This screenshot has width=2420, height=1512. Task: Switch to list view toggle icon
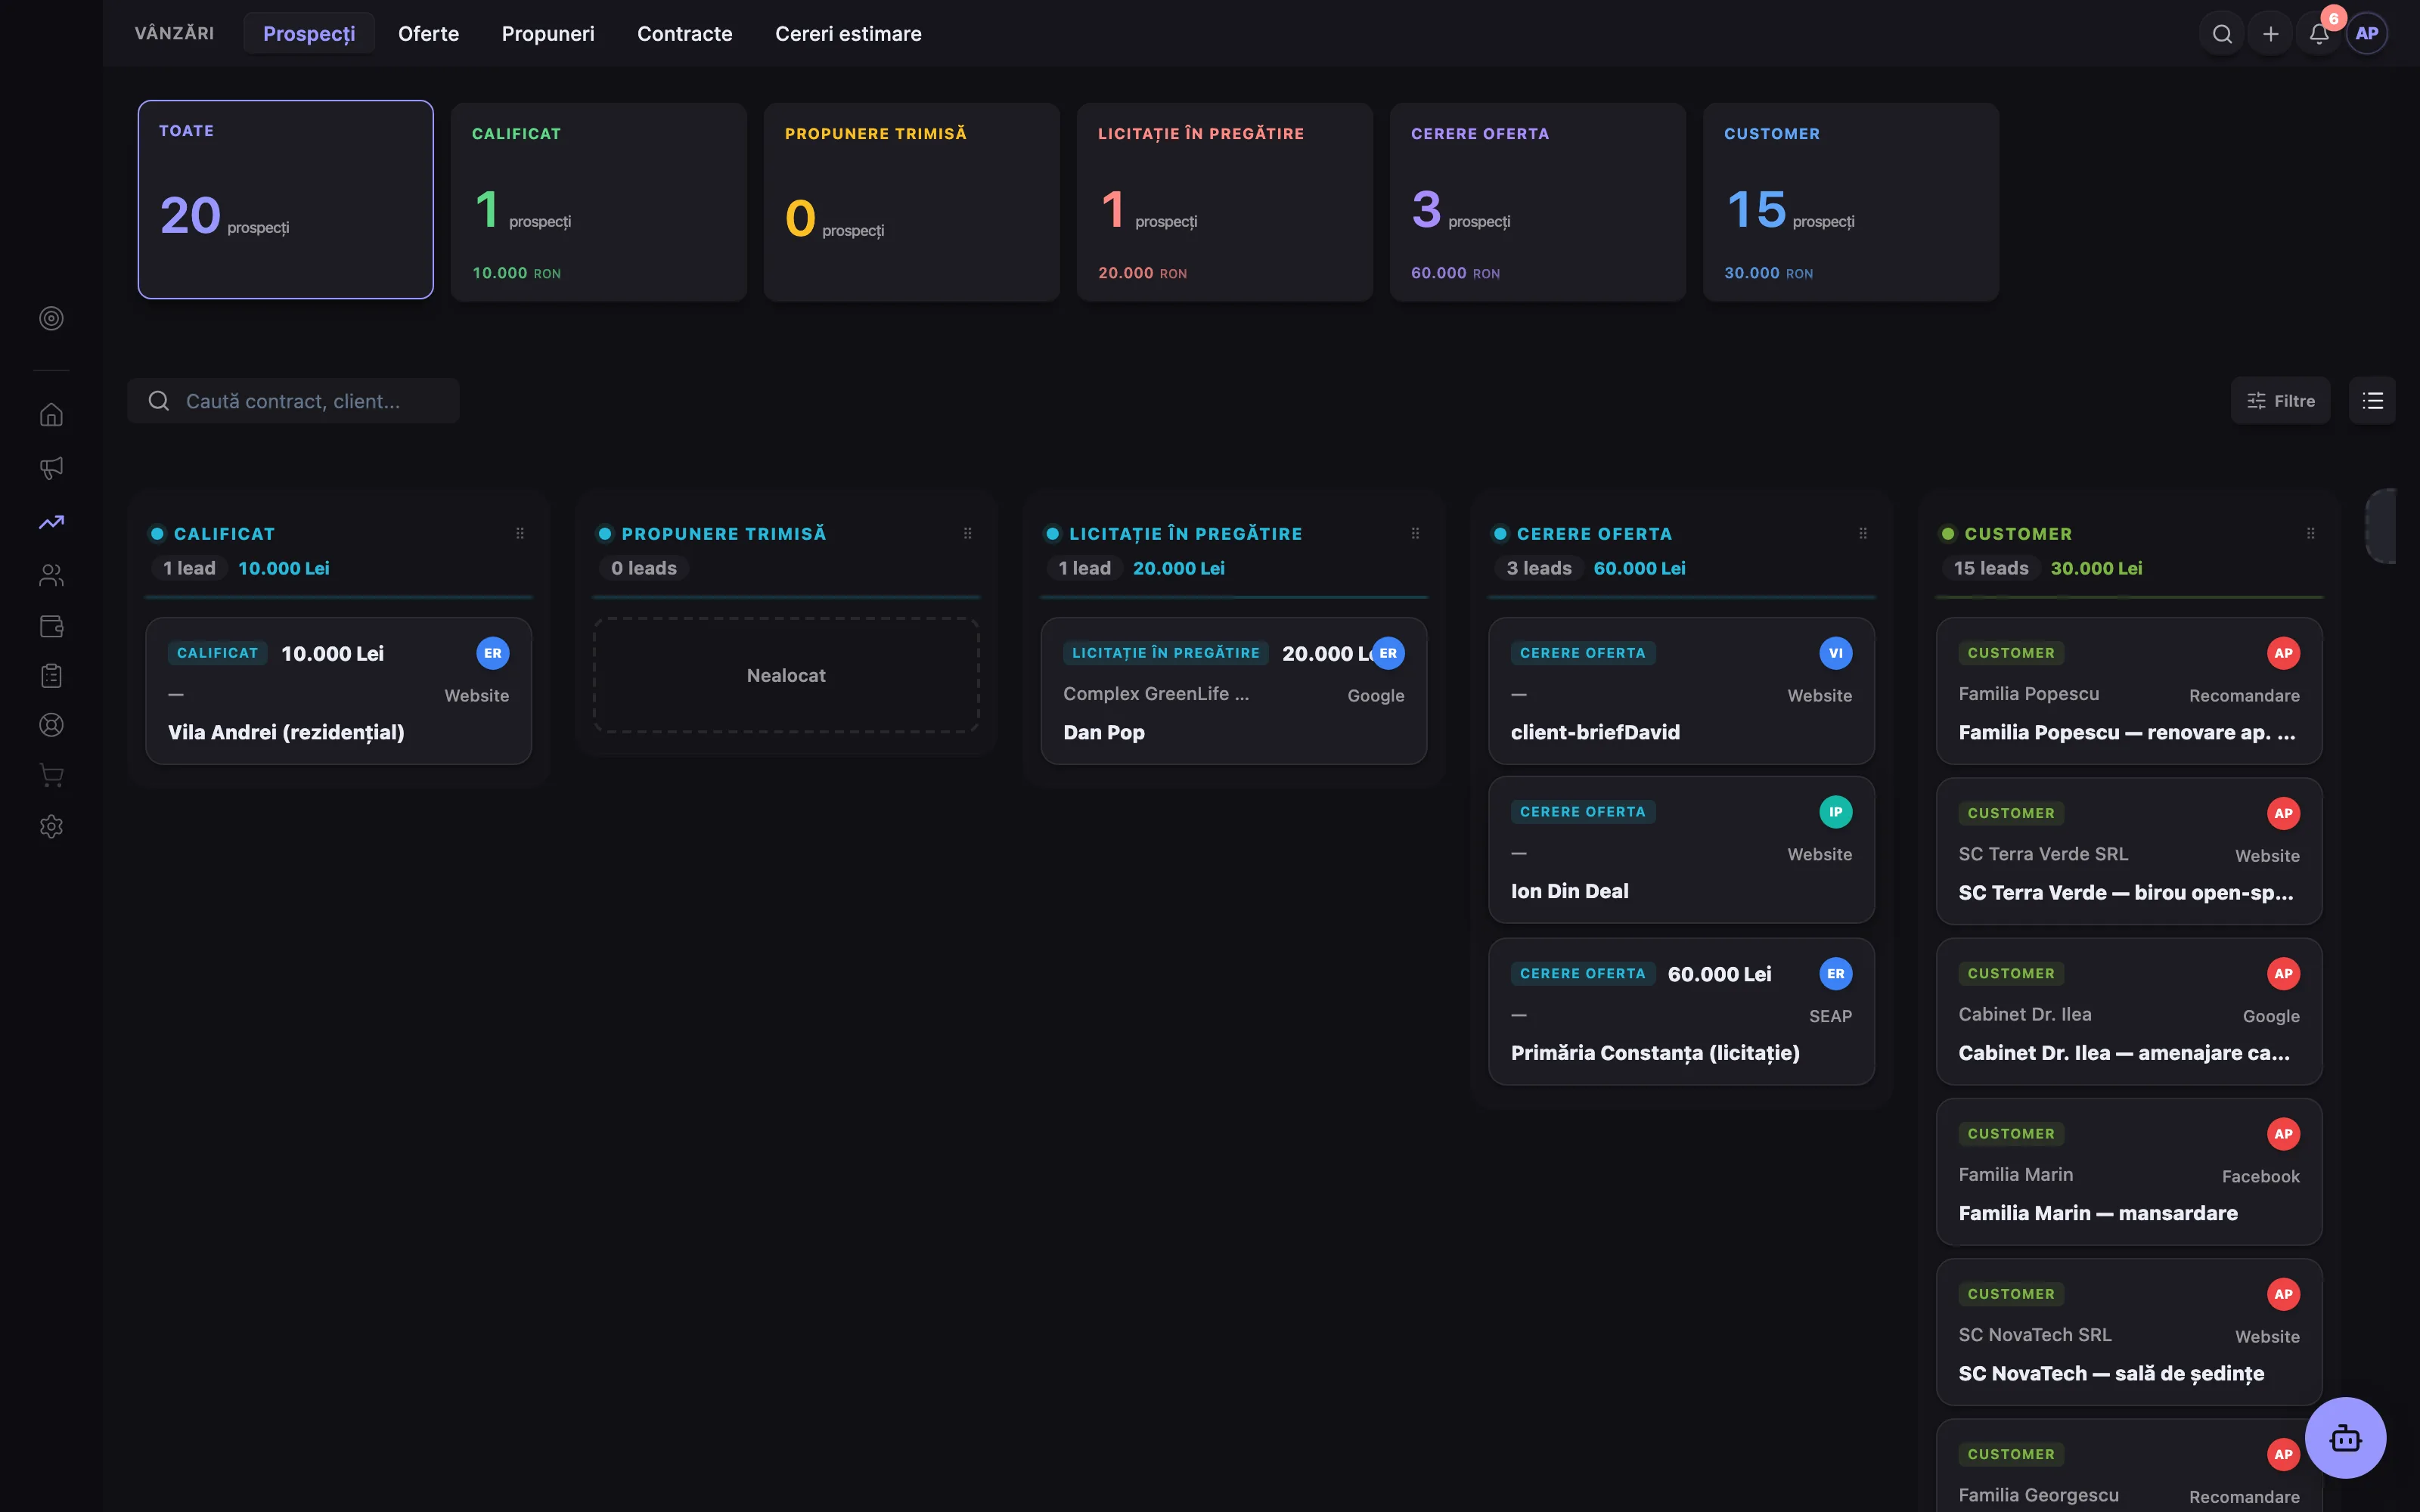[2372, 401]
